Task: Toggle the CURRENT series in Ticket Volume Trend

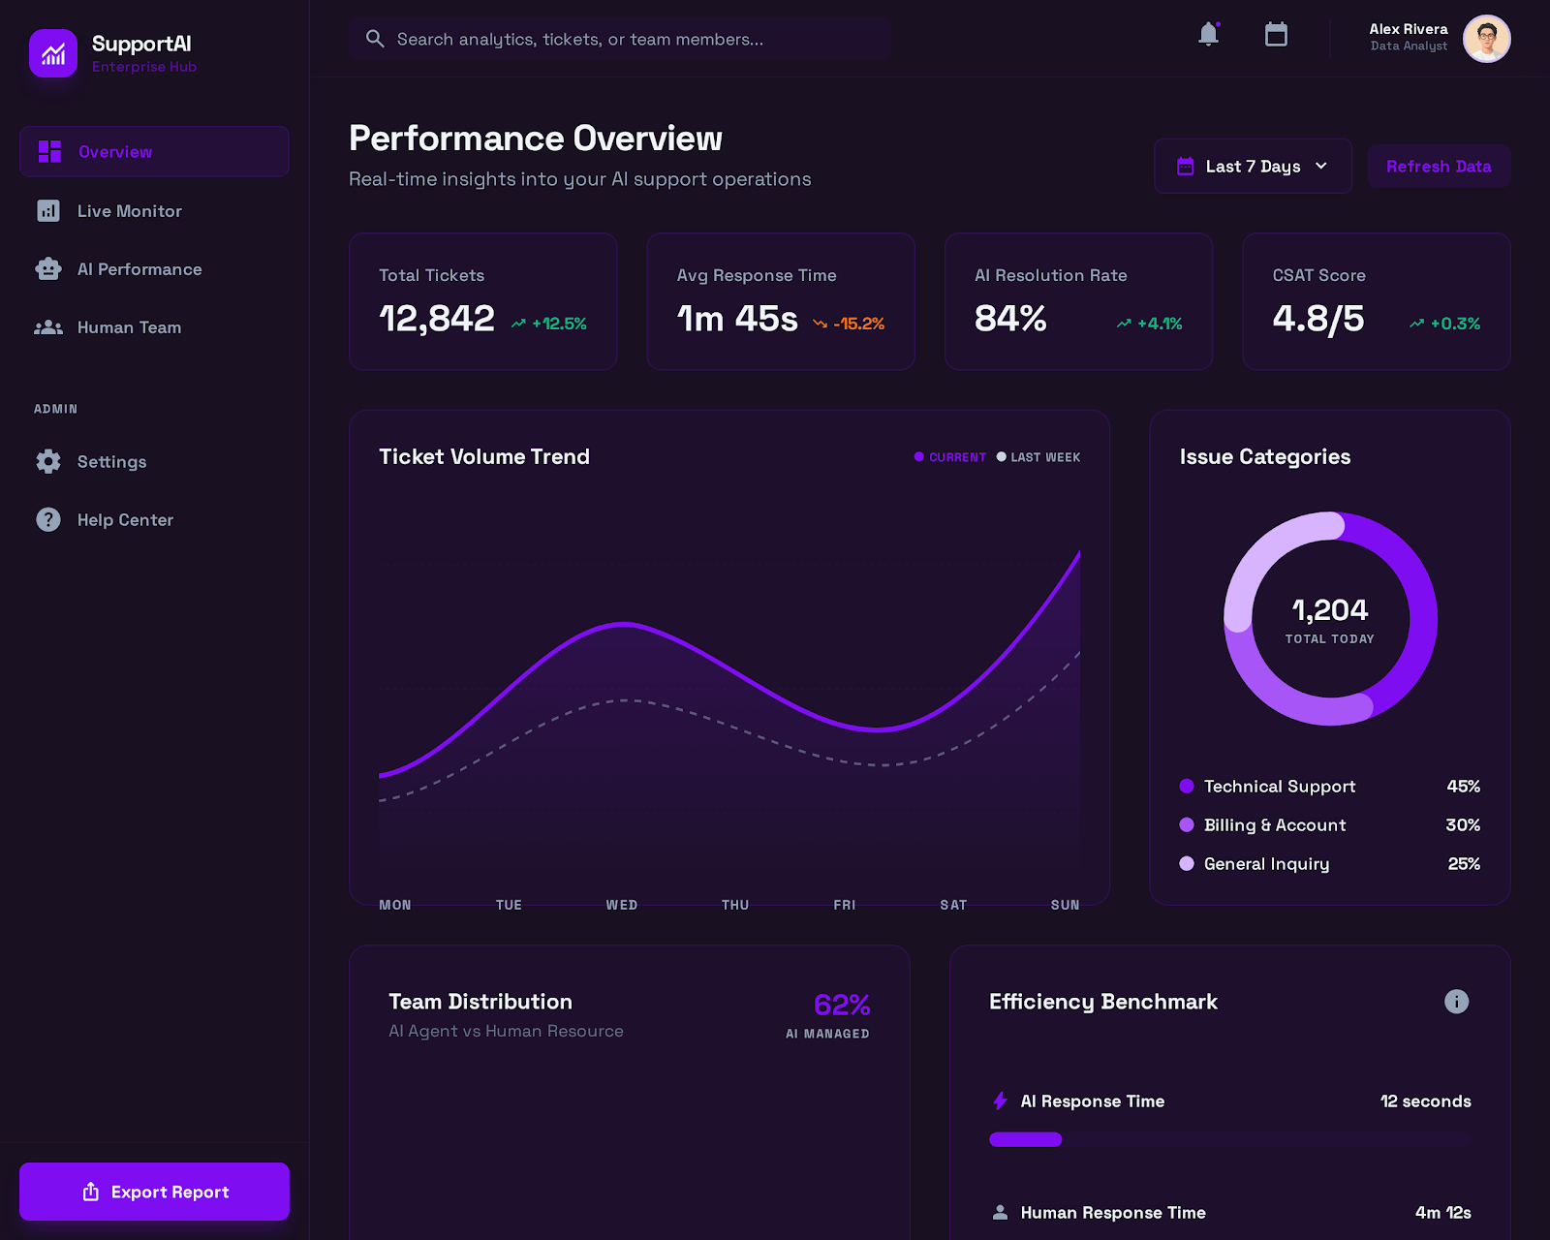Action: click(x=949, y=456)
